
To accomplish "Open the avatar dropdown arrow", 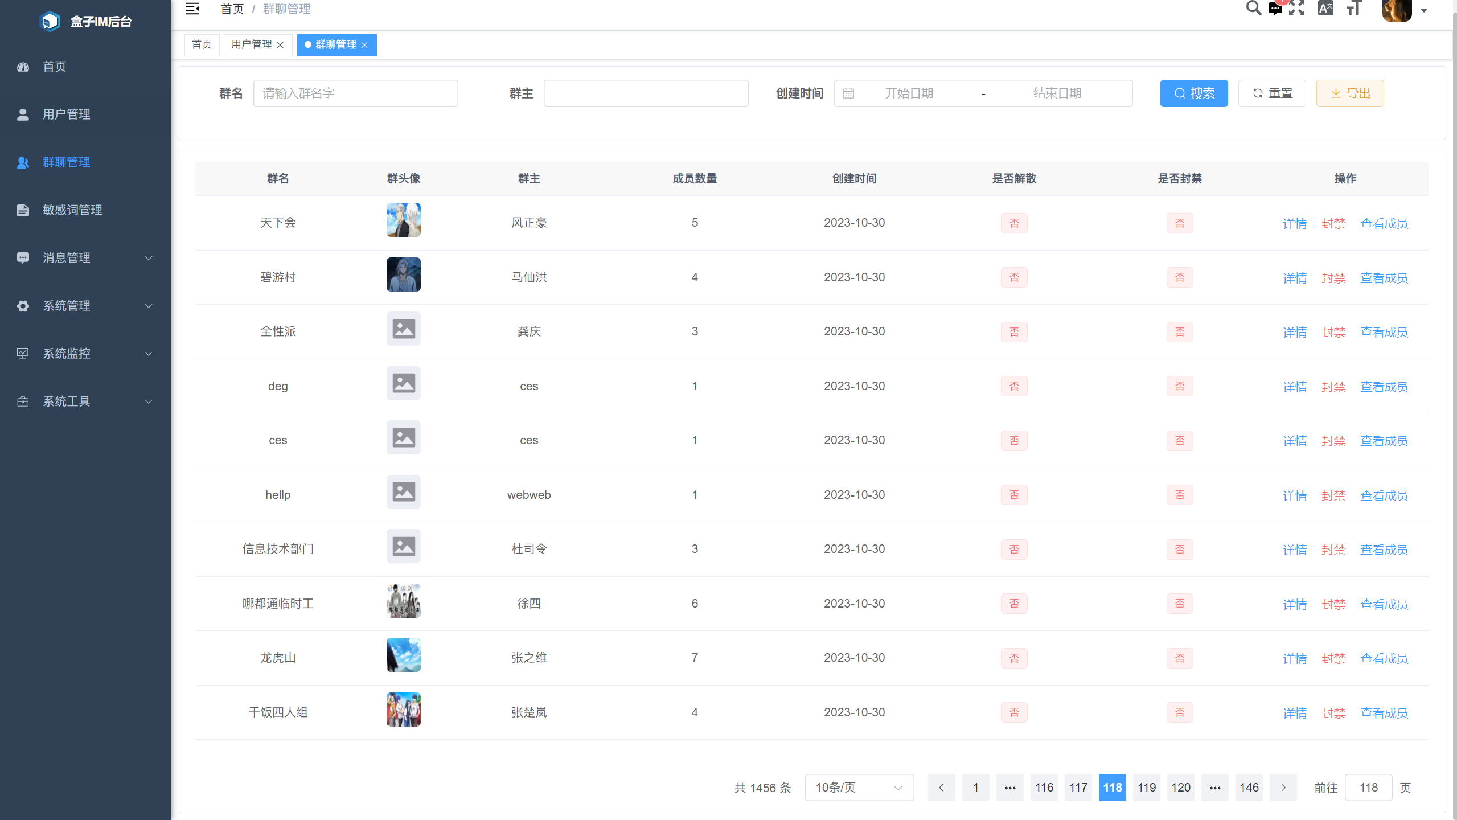I will click(1425, 10).
